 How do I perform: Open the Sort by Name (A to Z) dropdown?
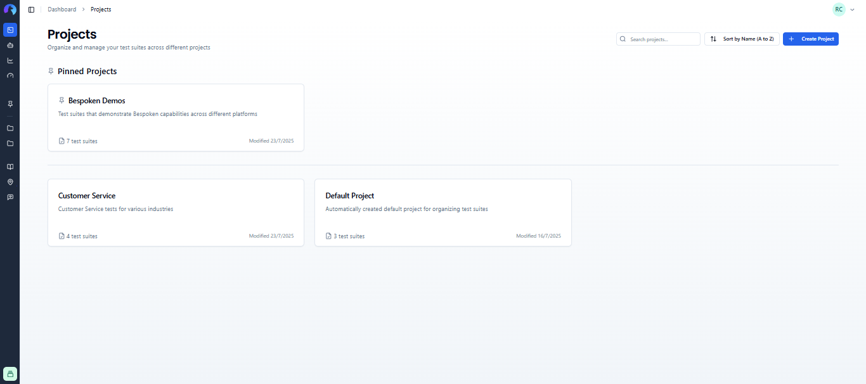point(742,39)
